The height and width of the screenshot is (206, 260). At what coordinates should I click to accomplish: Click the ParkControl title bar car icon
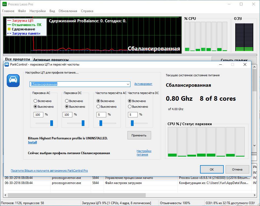pos(7,64)
